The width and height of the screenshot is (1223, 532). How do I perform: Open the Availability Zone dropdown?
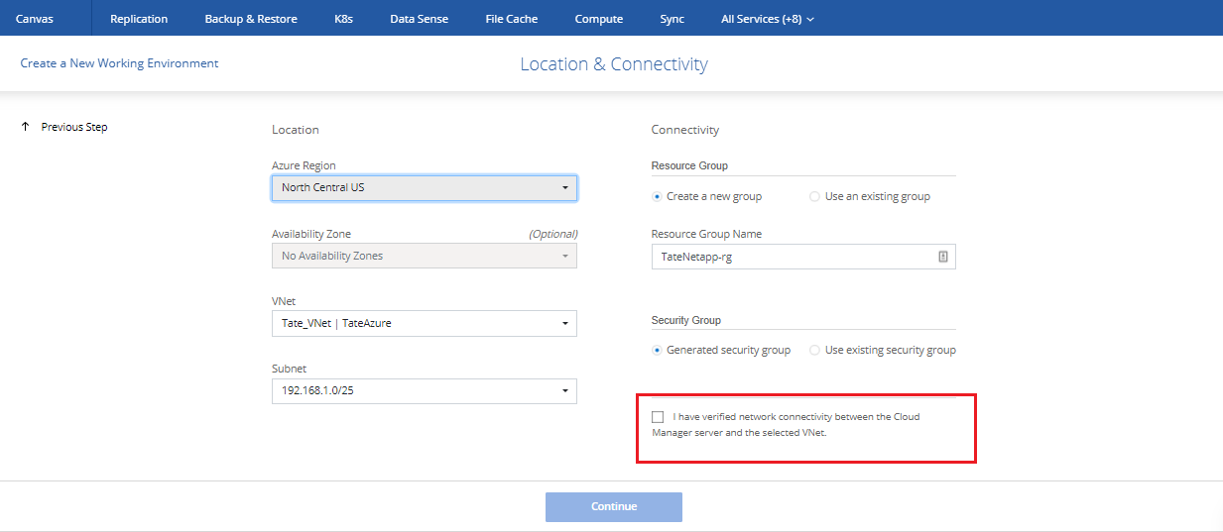point(424,256)
